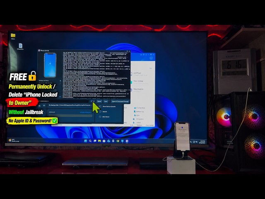Screen dimensions: 265x199
Task: Click Open in Command Prompt button
Action: [120, 101]
